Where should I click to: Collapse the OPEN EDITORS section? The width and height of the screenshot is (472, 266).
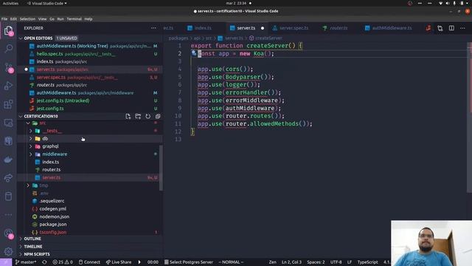pos(21,38)
